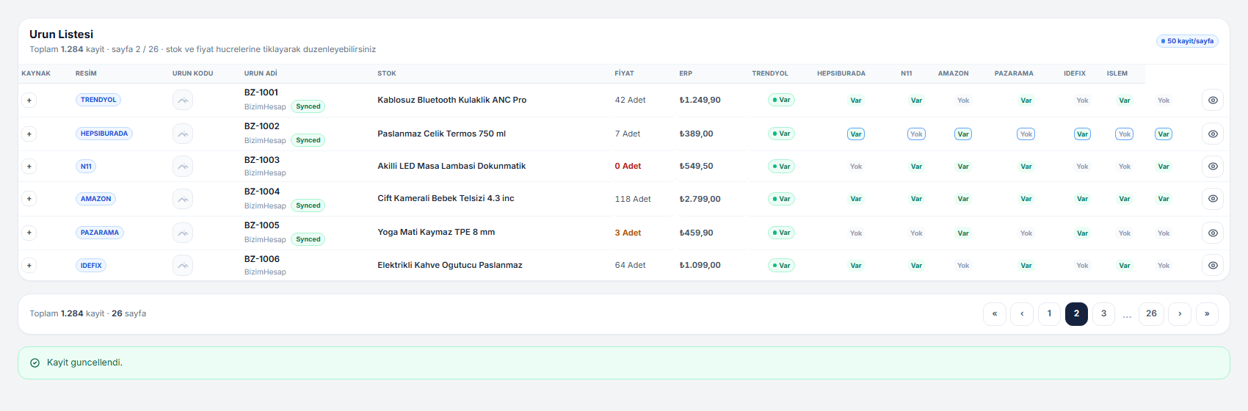1248x411 pixels.
Task: Click green-dot Var status for Kablosuz Bluetooth Kulaklik
Action: coord(781,100)
